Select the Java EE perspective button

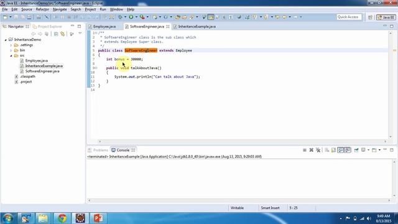386,17
